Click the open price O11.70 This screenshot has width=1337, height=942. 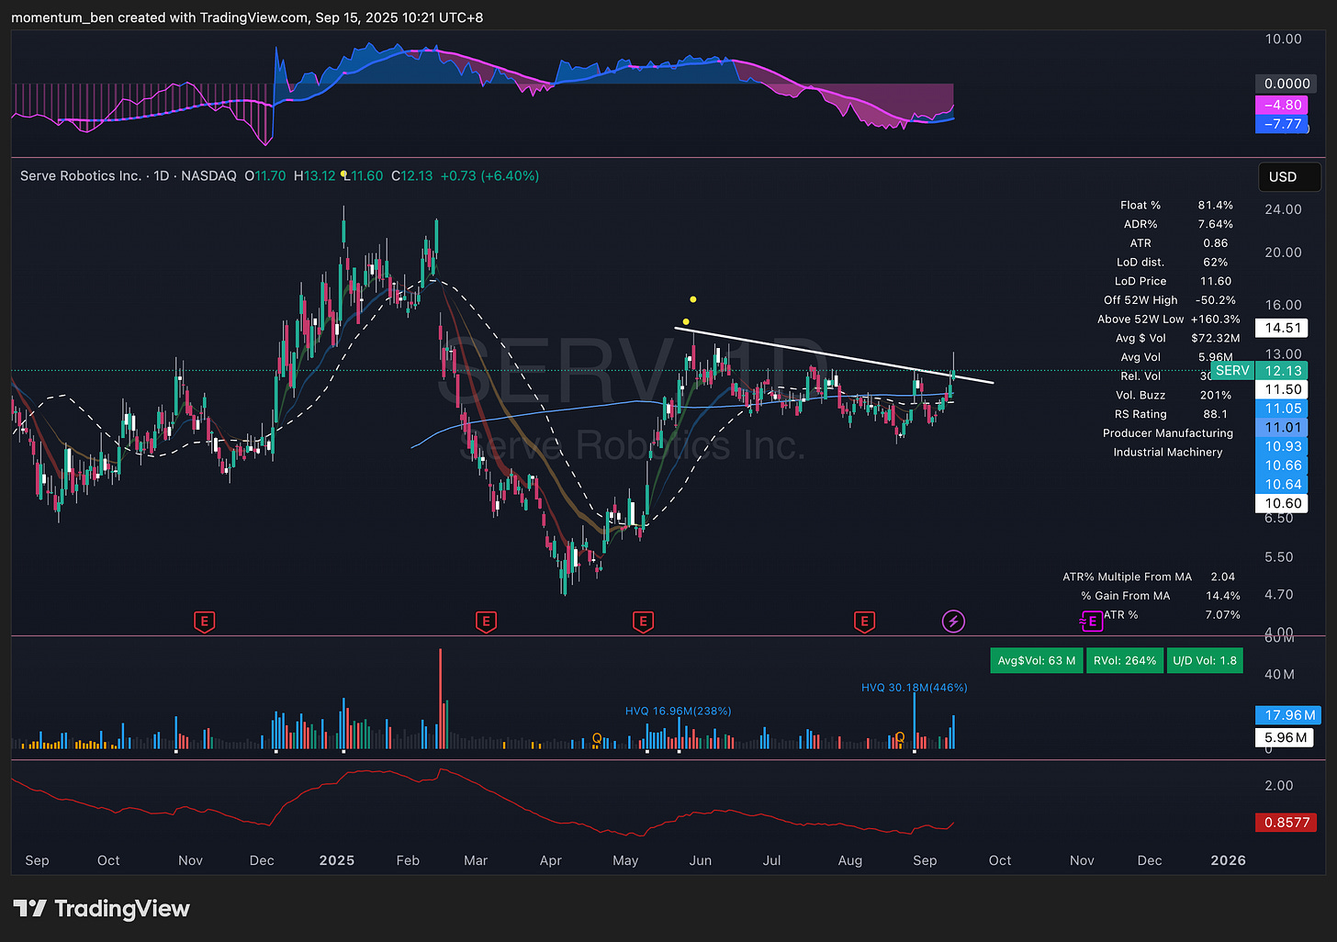click(265, 175)
